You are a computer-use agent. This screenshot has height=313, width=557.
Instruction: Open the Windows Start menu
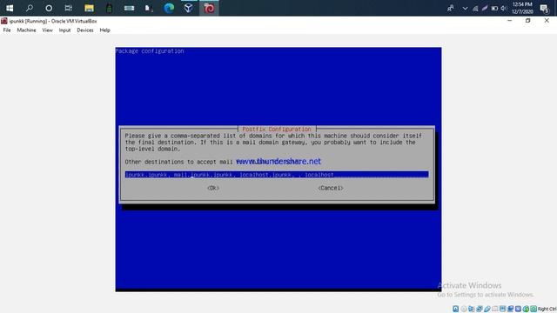[x=10, y=8]
